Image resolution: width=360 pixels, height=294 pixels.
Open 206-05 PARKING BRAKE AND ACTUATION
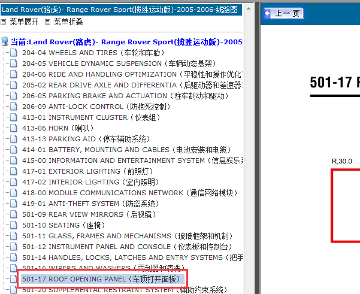125,96
